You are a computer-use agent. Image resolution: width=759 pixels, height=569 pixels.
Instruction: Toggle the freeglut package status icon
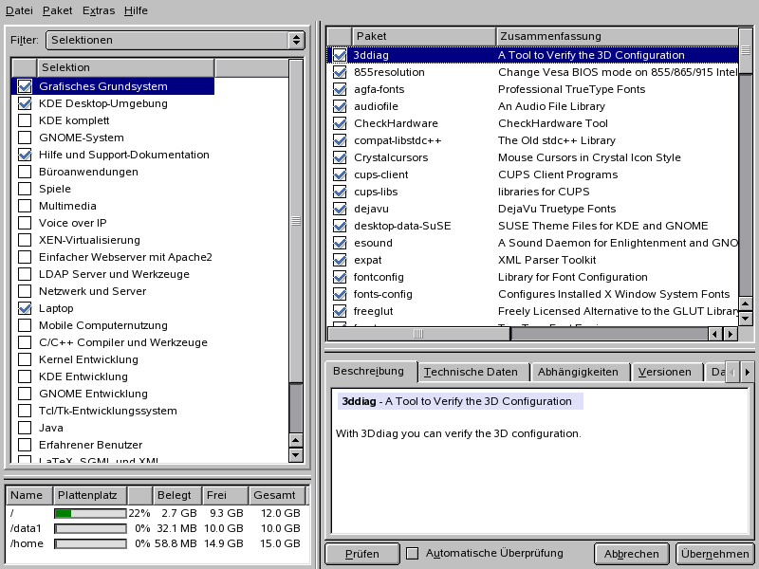(340, 311)
